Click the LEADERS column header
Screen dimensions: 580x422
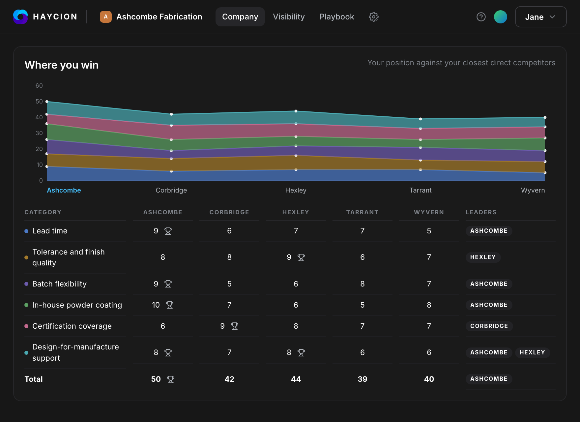tap(481, 212)
